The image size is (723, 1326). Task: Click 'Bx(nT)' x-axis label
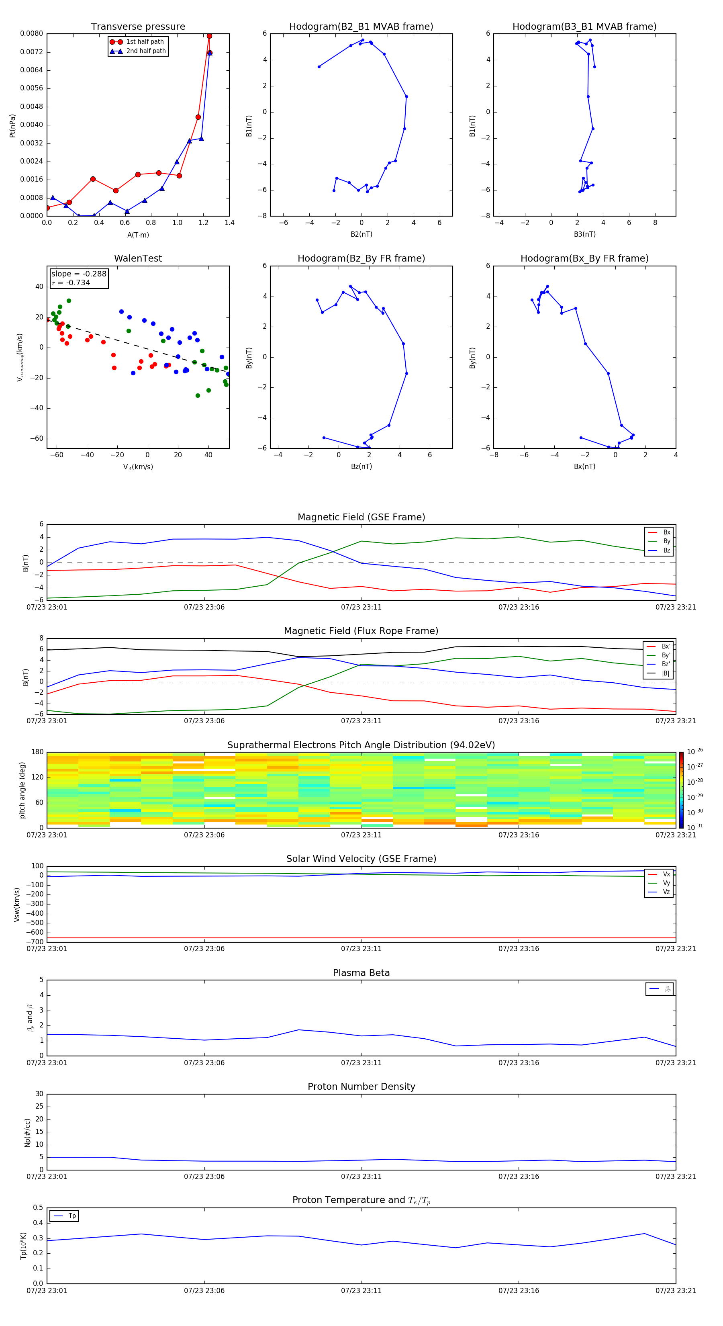[584, 467]
